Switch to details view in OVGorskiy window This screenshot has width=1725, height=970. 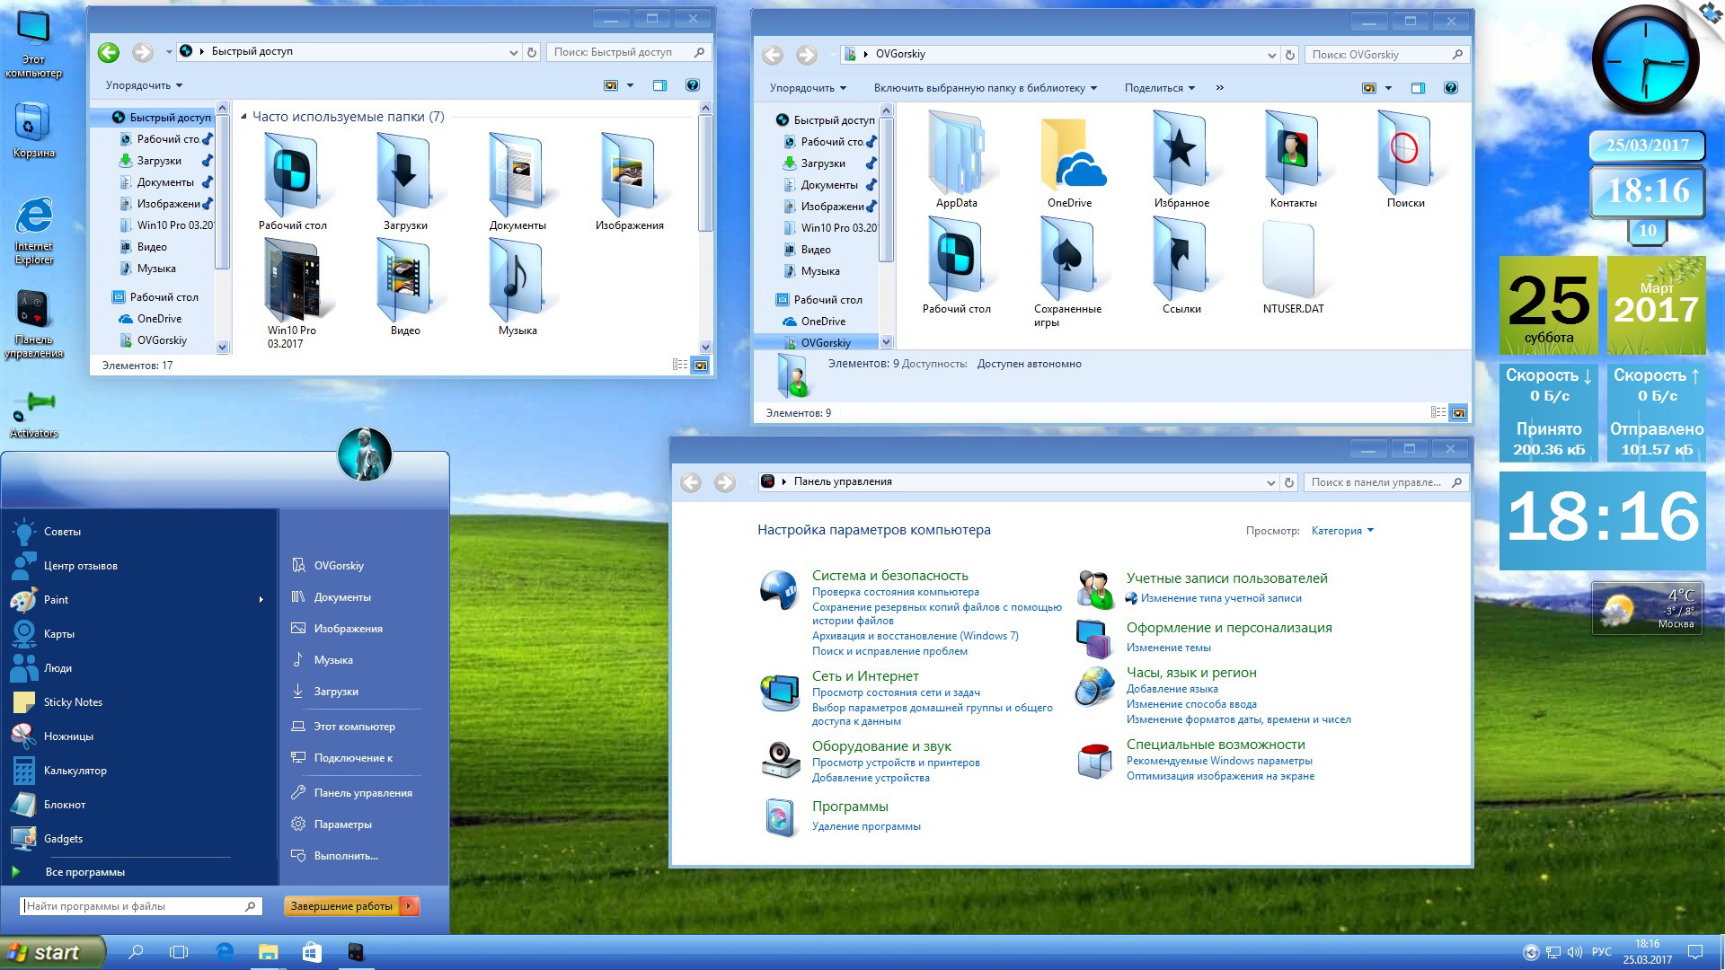tap(1438, 412)
